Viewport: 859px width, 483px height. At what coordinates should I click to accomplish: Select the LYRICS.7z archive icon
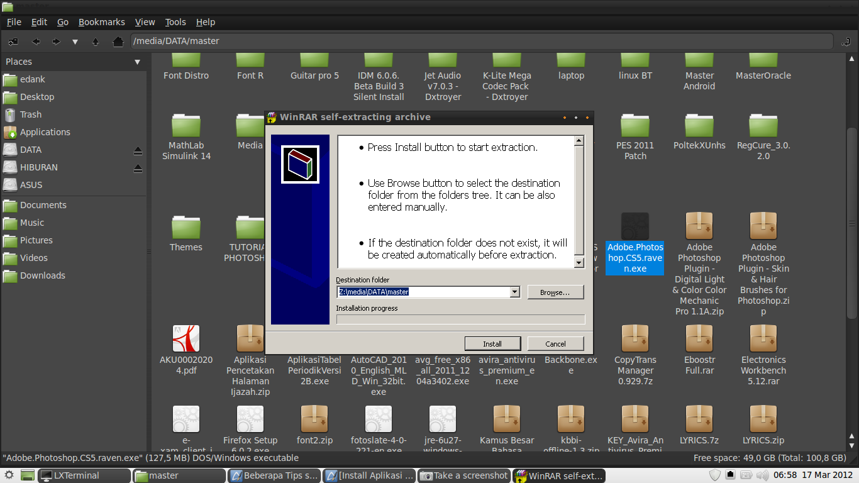699,419
